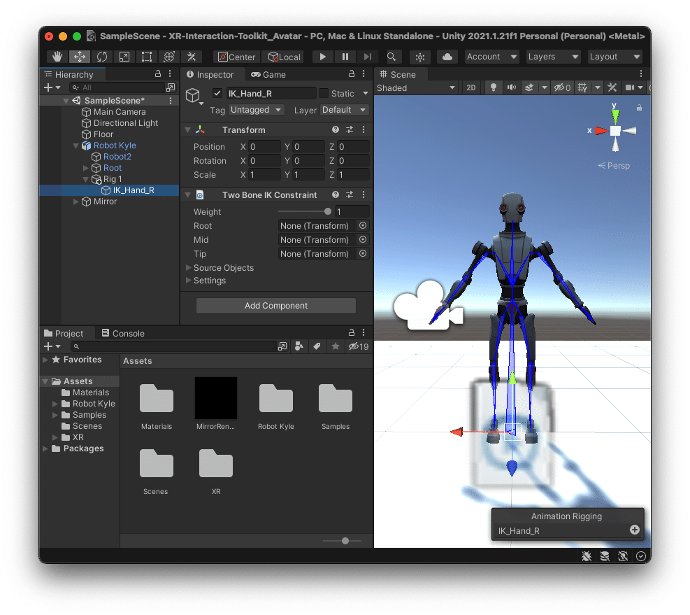Click the Hierarchy search field
Screen dimensions: 690x615
tap(117, 87)
